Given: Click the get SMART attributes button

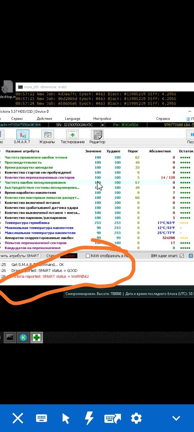Looking at the screenshot, I should [20, 256].
